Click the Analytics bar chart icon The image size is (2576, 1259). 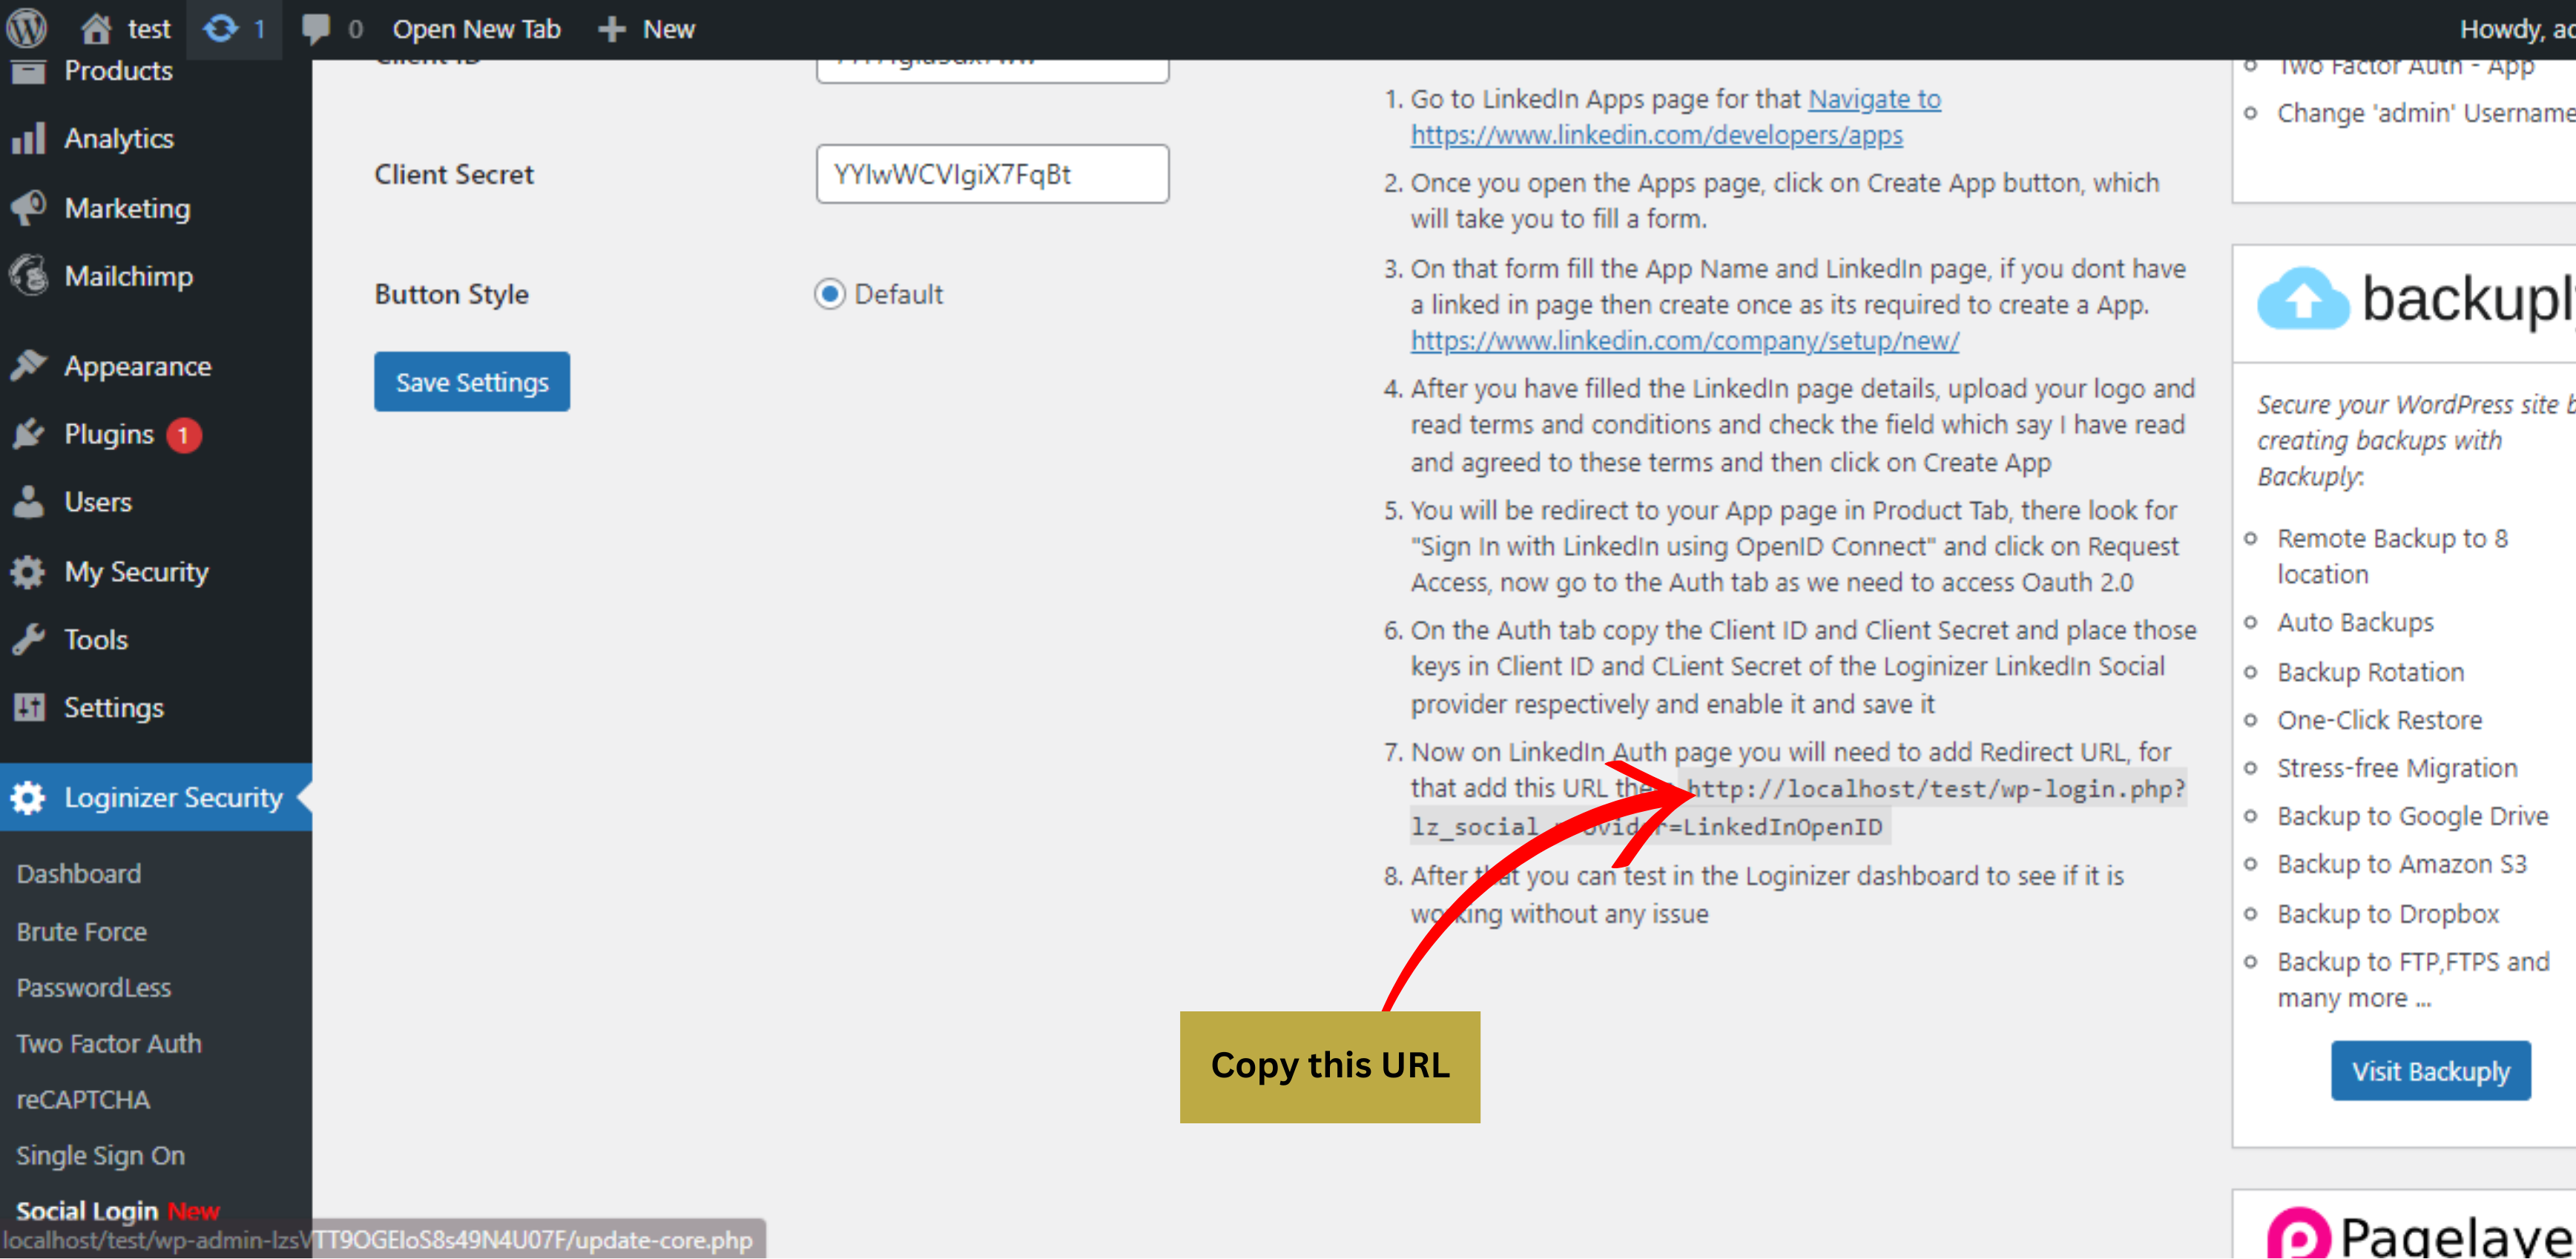(28, 139)
